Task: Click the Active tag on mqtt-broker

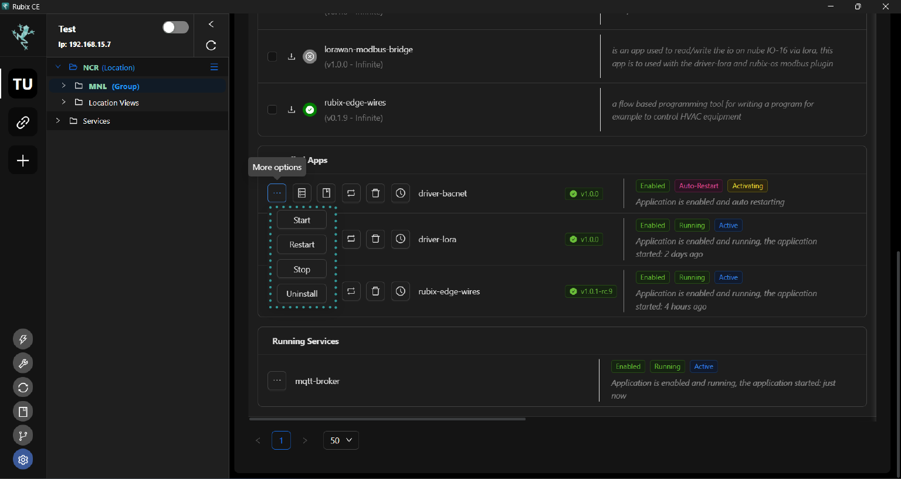Action: (704, 366)
